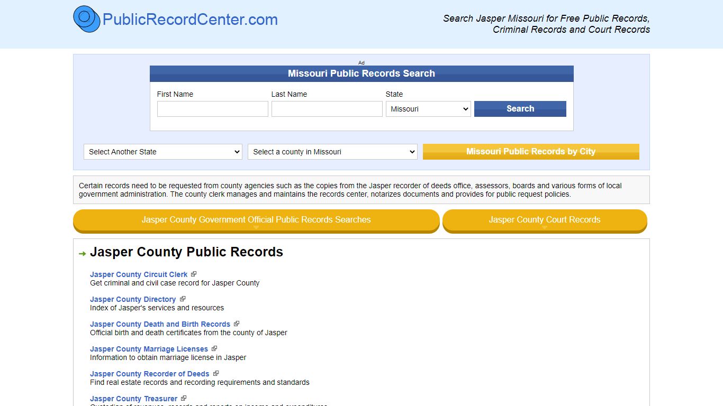Click the Search Jasper Missouri header tagline
Image resolution: width=723 pixels, height=406 pixels.
tap(546, 24)
